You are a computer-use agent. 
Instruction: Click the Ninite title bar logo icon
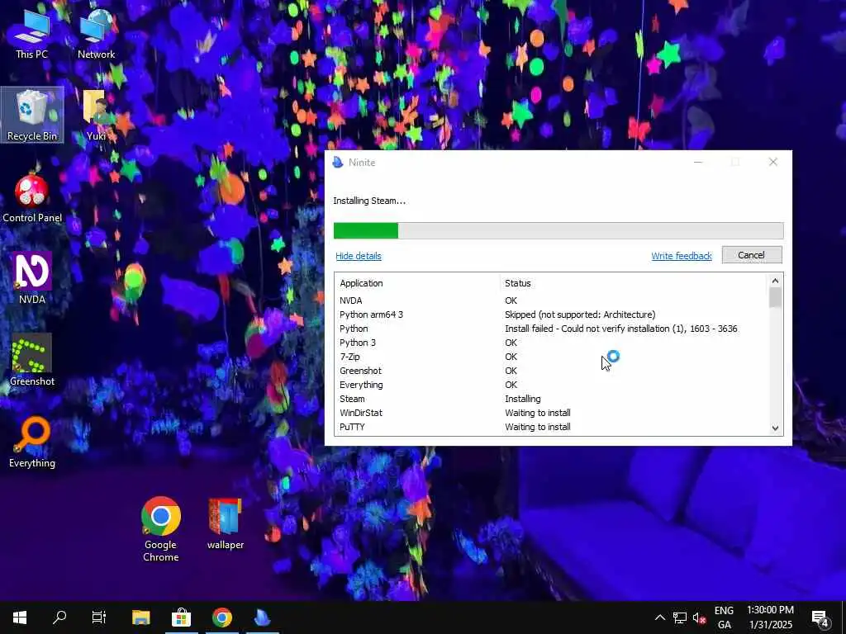338,163
